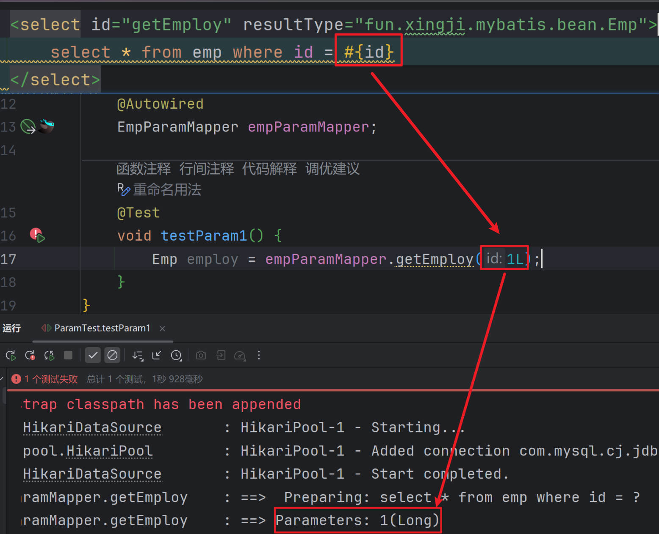Click the Rerun test icon in run toolbar
659x534 pixels.
point(11,356)
